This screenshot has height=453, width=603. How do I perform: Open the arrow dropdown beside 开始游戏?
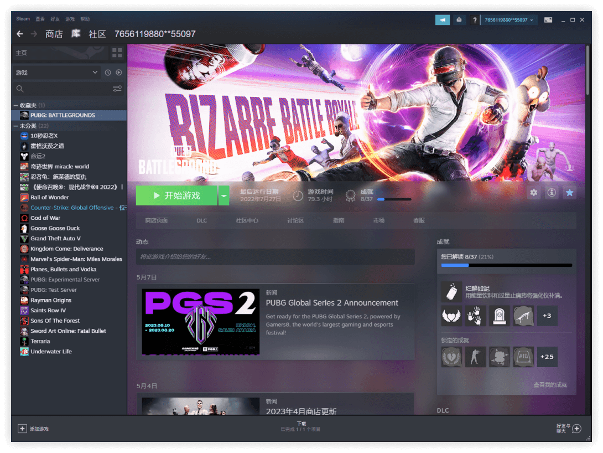coord(223,195)
